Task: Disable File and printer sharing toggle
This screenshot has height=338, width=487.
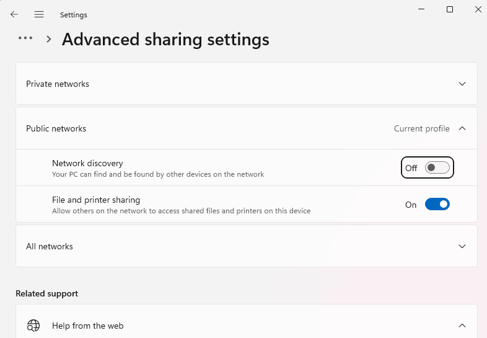Action: tap(437, 204)
